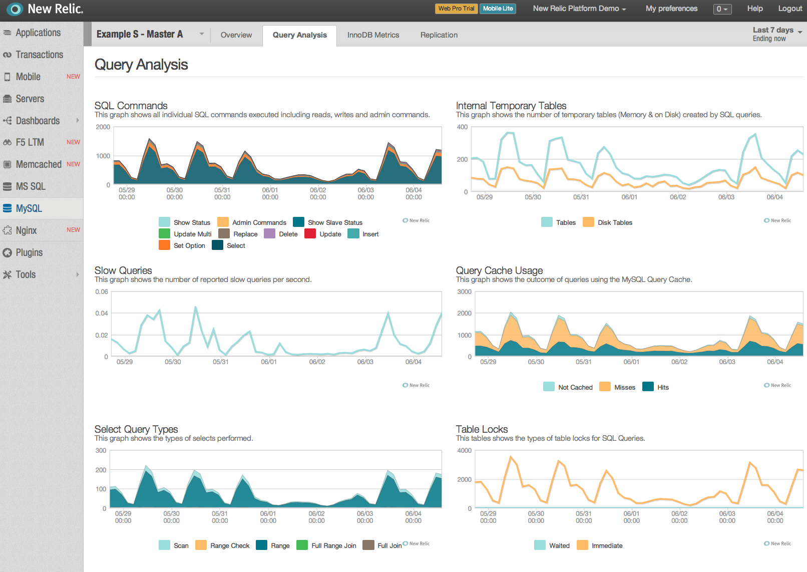
Task: Open the Replication tab
Action: point(439,35)
